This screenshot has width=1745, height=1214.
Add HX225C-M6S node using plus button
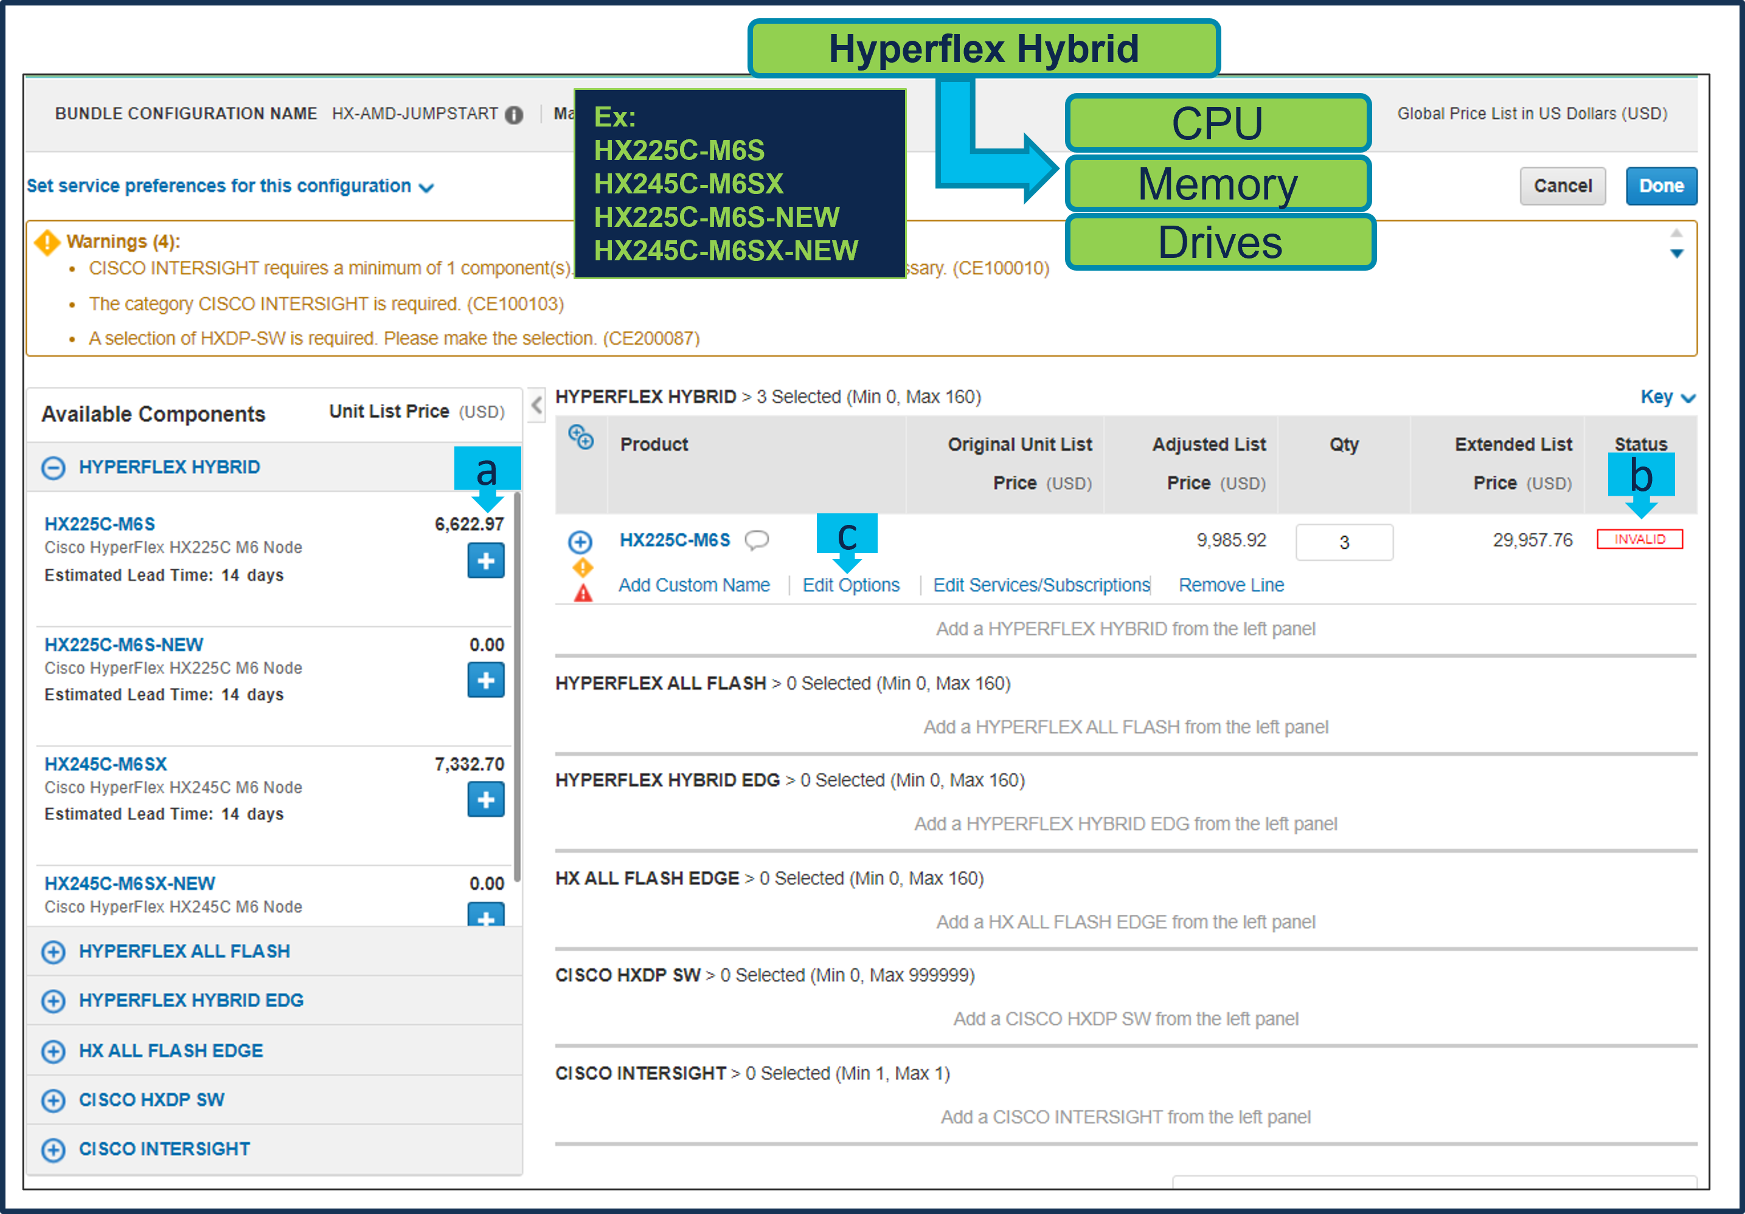(485, 561)
